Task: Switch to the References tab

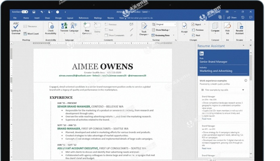Action: (84, 18)
